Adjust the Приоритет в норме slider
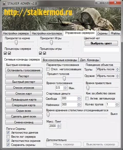The image size is (123, 150). [16, 42]
